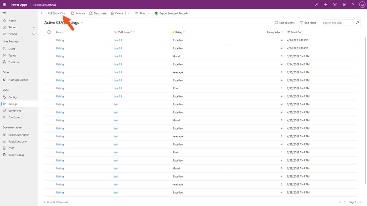This screenshot has height=206, width=367.
Task: Go back using the left arrow button
Action: click(x=42, y=13)
